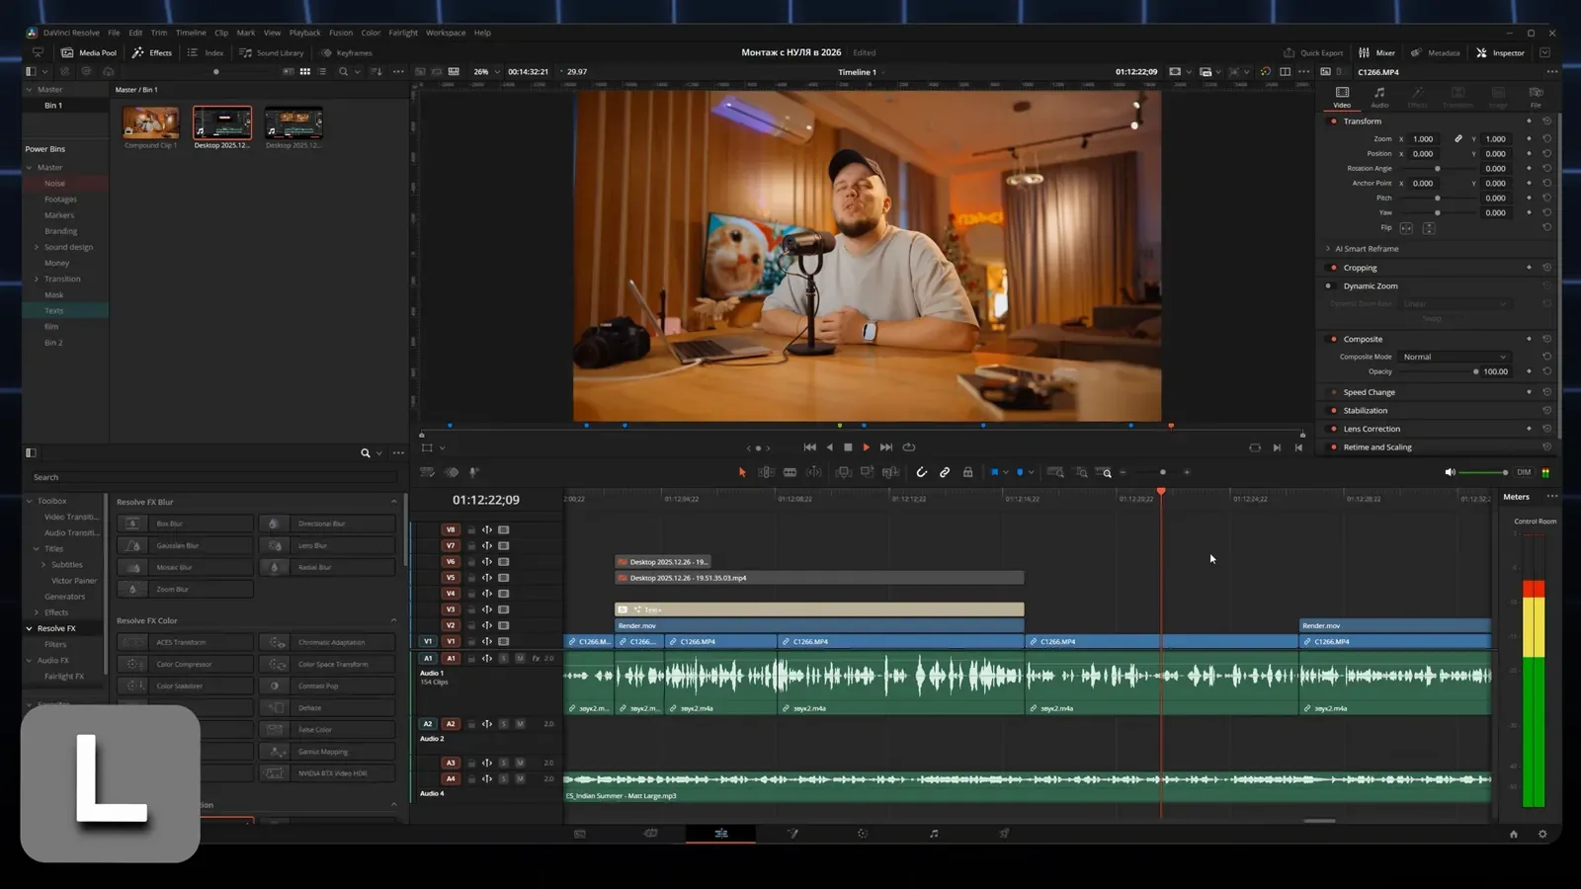Image resolution: width=1581 pixels, height=889 pixels.
Task: Toggle the Stabilization section switch
Action: pos(1333,411)
